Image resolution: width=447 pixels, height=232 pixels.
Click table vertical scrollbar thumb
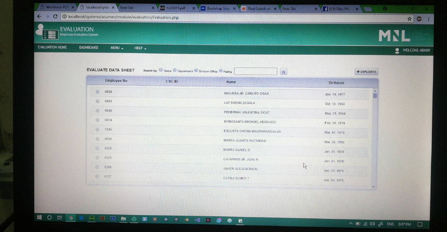375,96
